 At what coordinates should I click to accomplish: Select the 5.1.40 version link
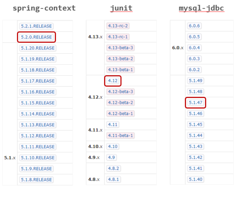pyautogui.click(x=195, y=180)
